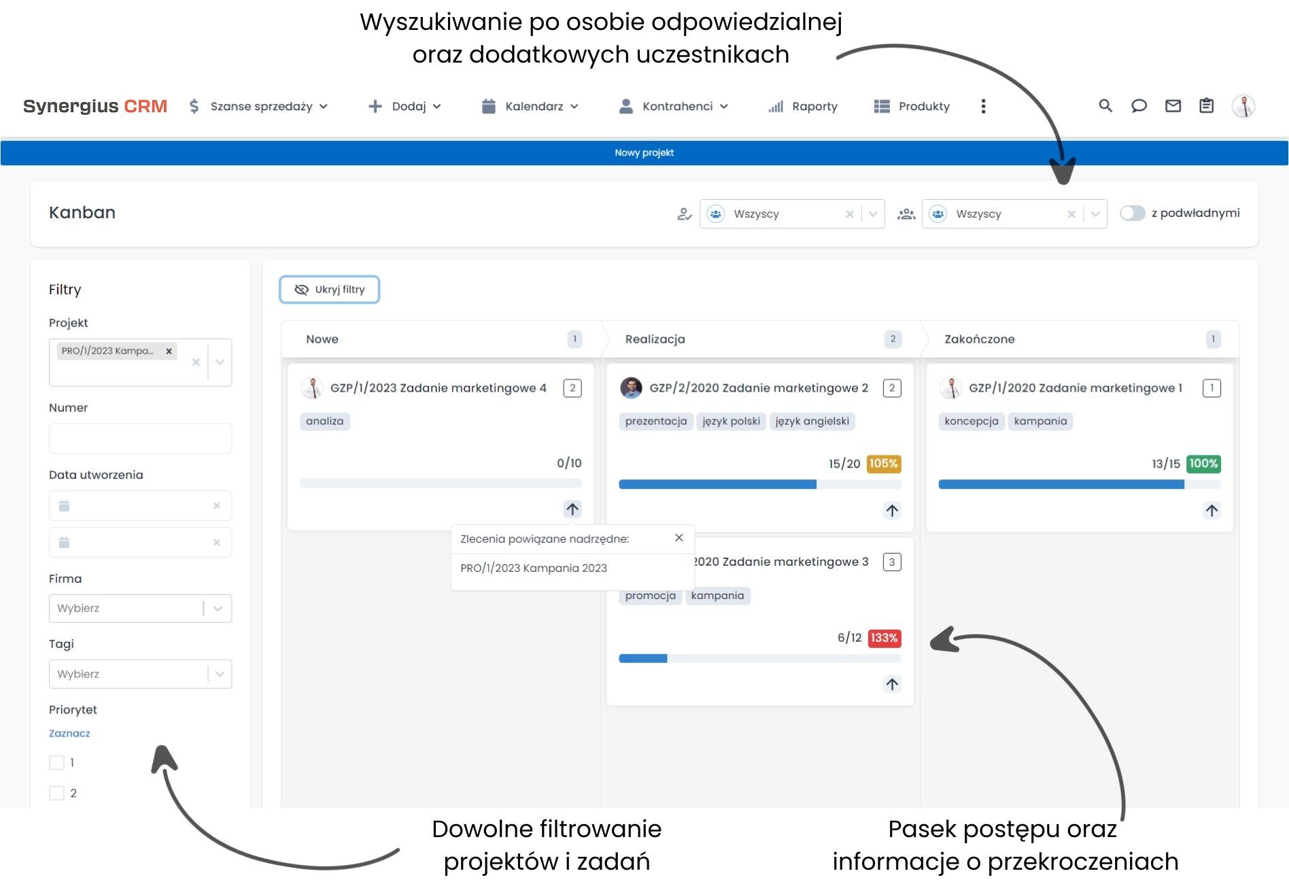Check priority checkbox 1
The image size is (1289, 884).
[x=56, y=762]
